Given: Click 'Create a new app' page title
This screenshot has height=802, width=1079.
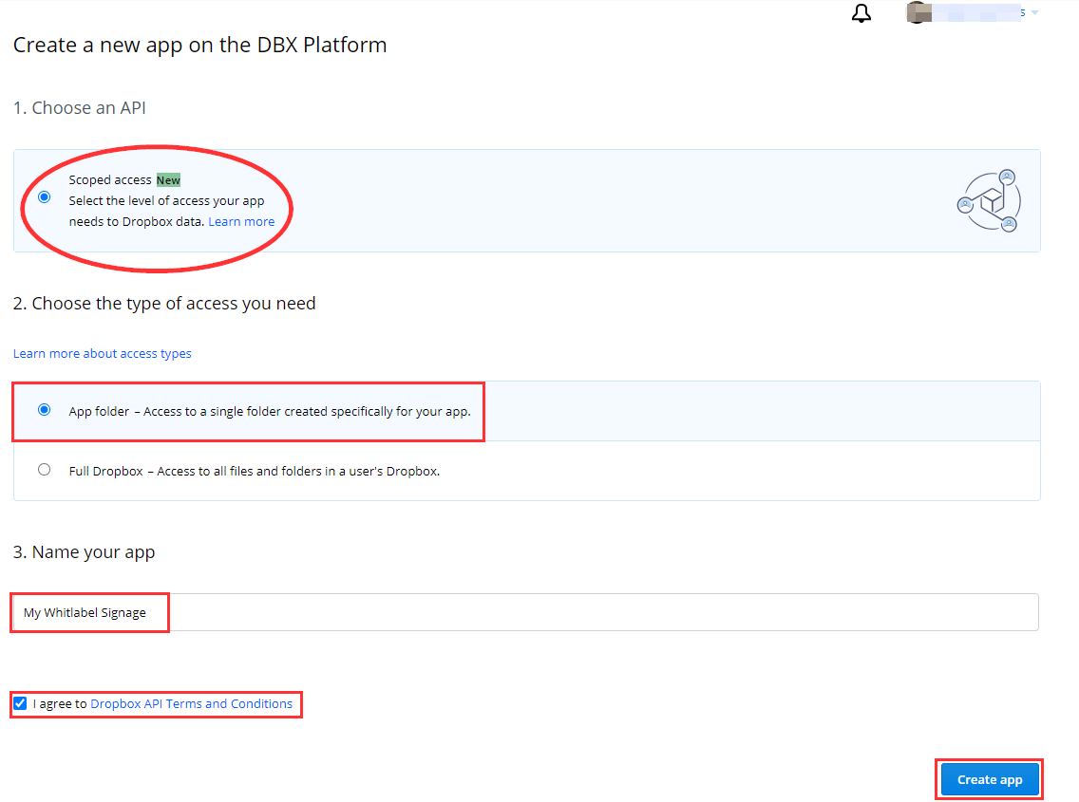Looking at the screenshot, I should click(199, 45).
